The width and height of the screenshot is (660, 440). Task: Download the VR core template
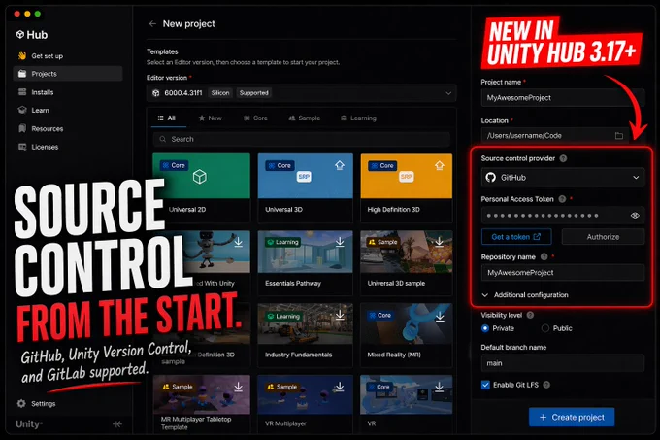coord(440,387)
